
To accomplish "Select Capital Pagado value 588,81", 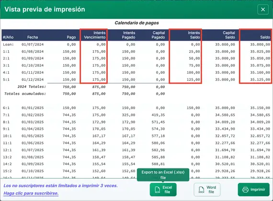I will [x=158, y=164].
